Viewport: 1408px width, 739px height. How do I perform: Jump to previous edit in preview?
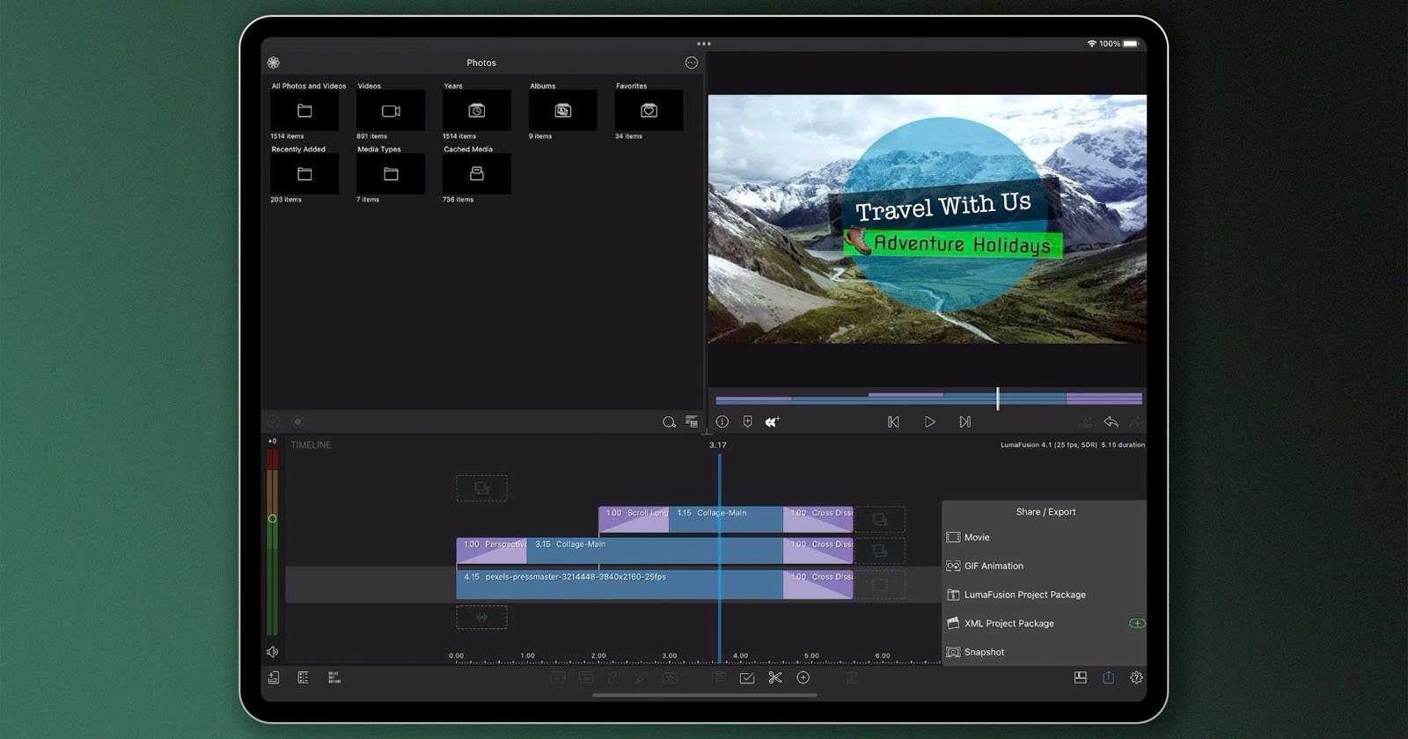click(x=893, y=422)
